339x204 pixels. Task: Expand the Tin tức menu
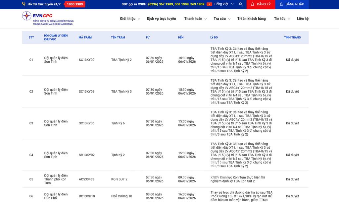pyautogui.click(x=282, y=19)
